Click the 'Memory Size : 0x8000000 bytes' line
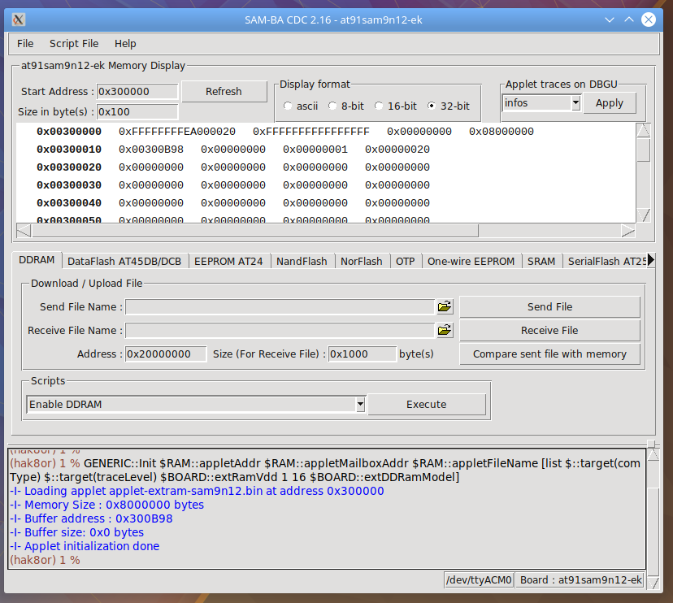This screenshot has height=603, width=673. (106, 505)
